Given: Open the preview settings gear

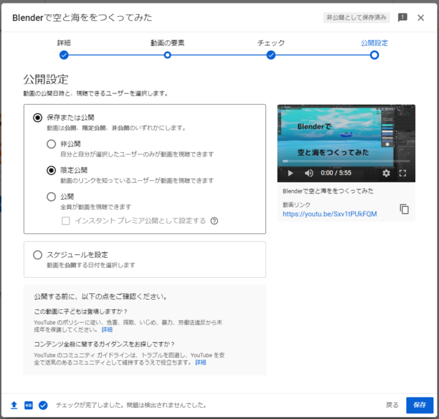Looking at the screenshot, I should 386,173.
